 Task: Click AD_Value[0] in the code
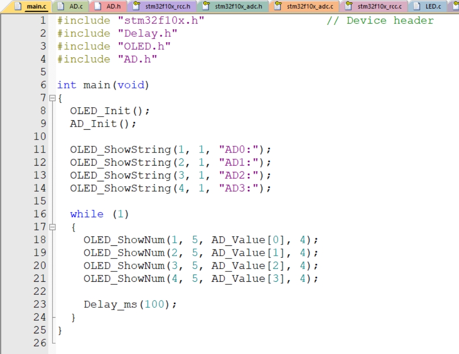point(248,240)
